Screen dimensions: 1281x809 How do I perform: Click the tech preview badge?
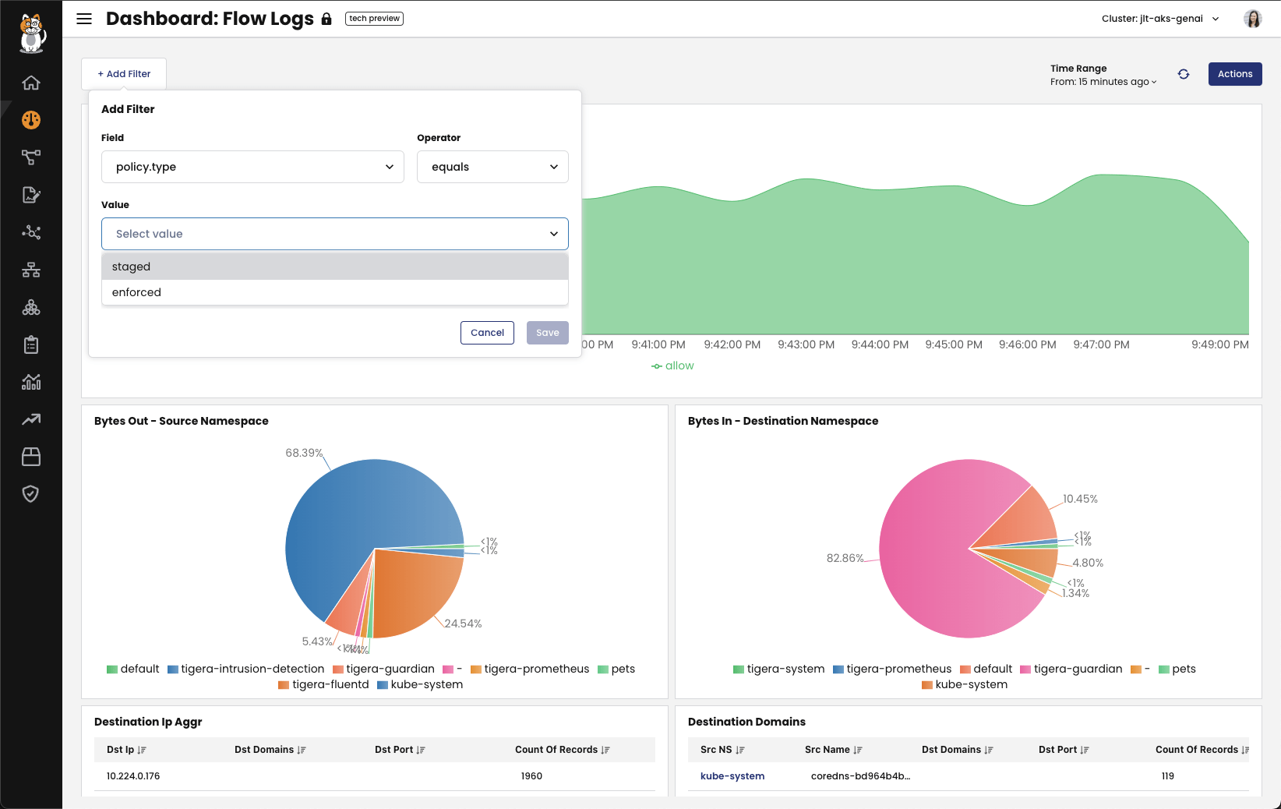374,19
